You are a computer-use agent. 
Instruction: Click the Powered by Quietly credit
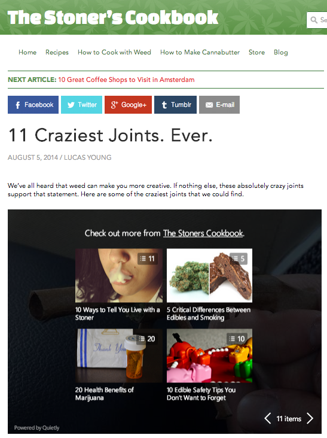(x=37, y=428)
